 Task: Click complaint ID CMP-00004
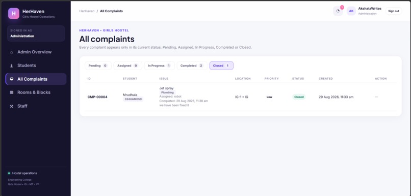pyautogui.click(x=97, y=97)
